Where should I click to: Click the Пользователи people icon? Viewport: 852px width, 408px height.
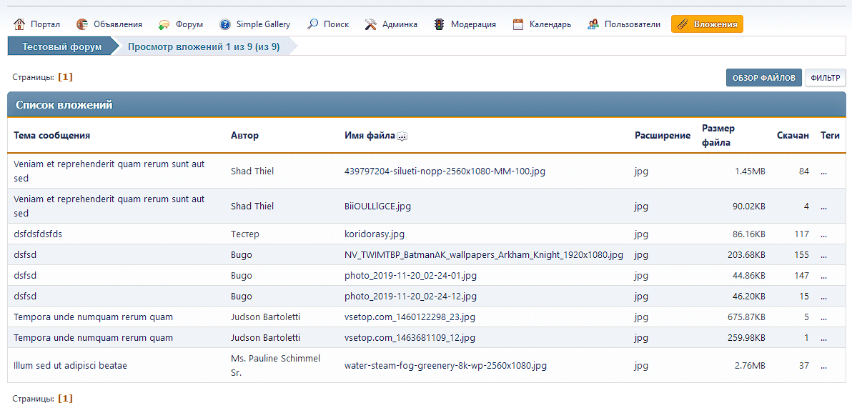tap(593, 24)
